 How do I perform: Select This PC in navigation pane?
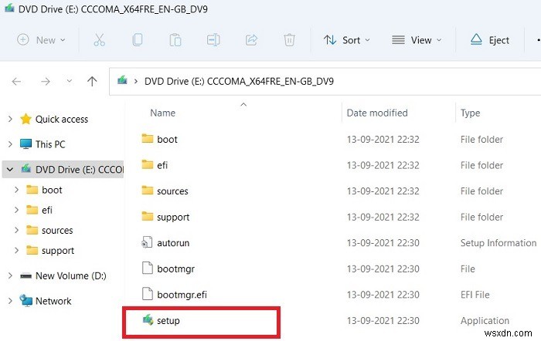tap(50, 144)
